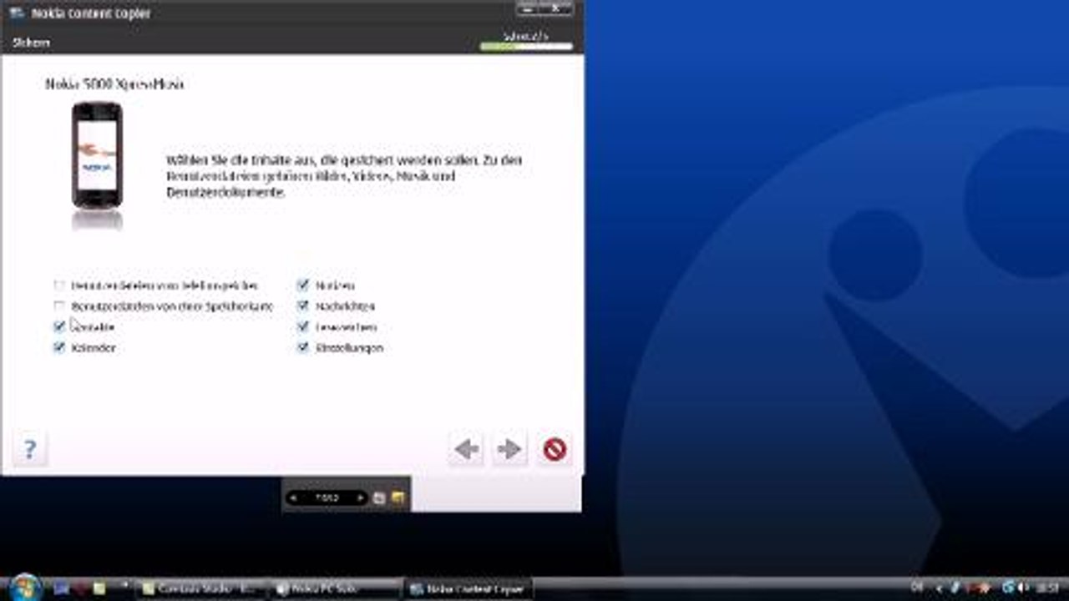The height and width of the screenshot is (601, 1069).
Task: Click the yellow icon beside the pill widget
Action: coord(398,498)
